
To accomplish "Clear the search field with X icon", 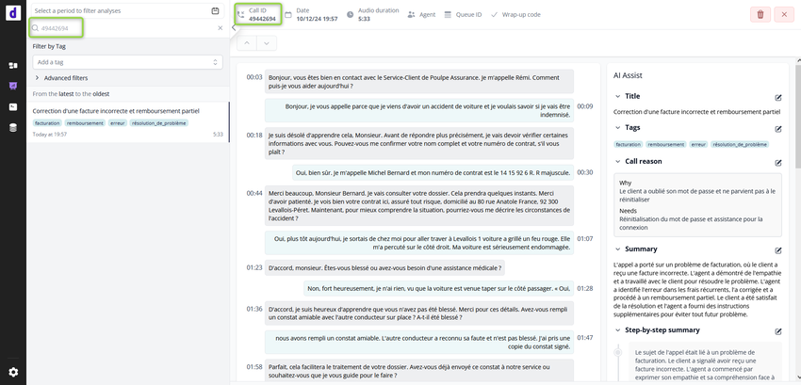I will pos(220,28).
